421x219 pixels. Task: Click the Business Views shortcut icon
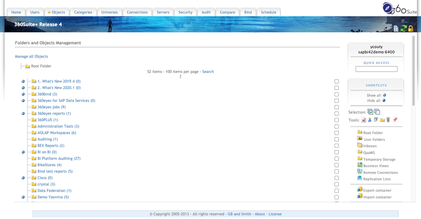pos(360,165)
